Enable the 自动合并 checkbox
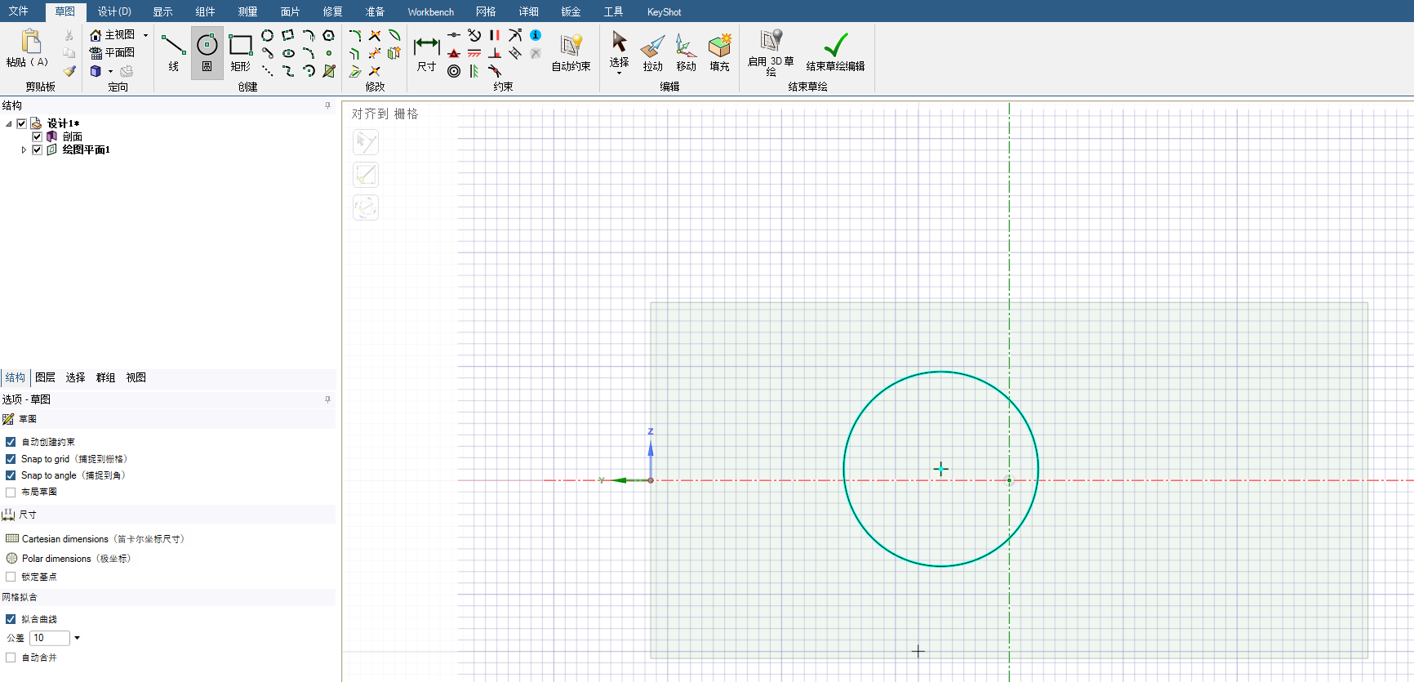Image resolution: width=1414 pixels, height=682 pixels. click(x=11, y=657)
